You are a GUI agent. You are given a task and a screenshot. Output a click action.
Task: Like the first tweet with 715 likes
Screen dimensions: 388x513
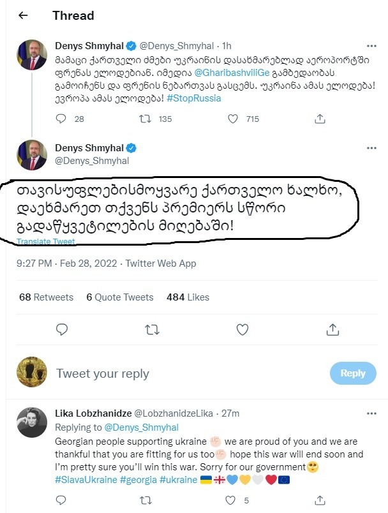pyautogui.click(x=234, y=119)
